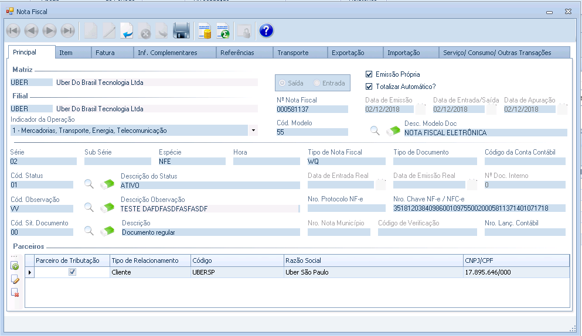Click the blue Help question mark icon
The width and height of the screenshot is (582, 336).
(x=266, y=31)
